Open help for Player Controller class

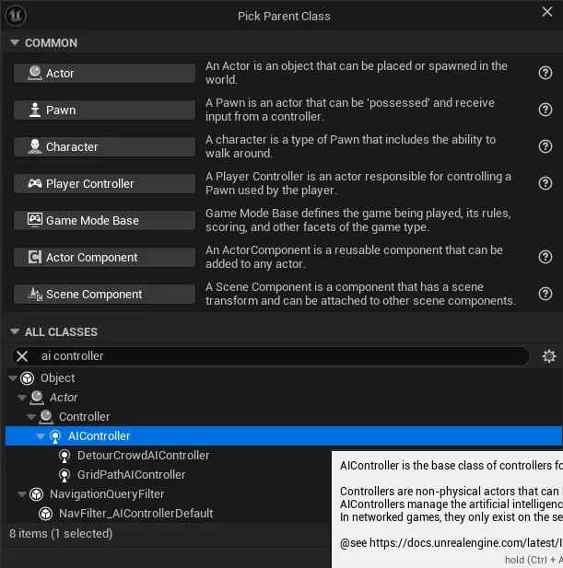click(545, 183)
